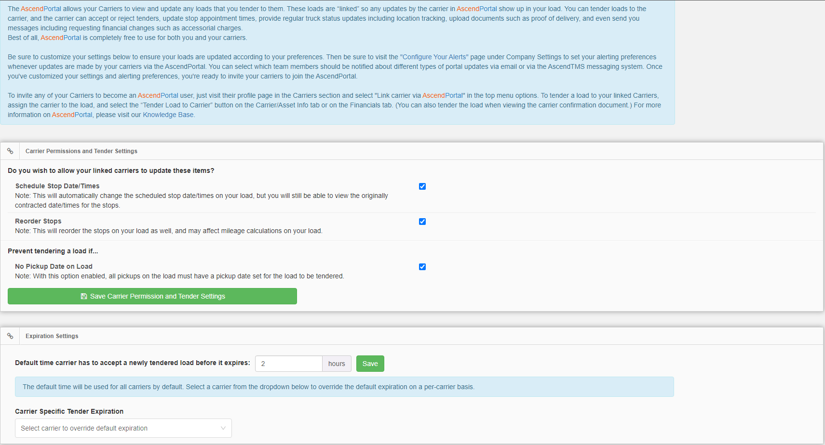Click 'Carrier Specific Tender Expiration' label
Image resolution: width=825 pixels, height=445 pixels.
(69, 411)
